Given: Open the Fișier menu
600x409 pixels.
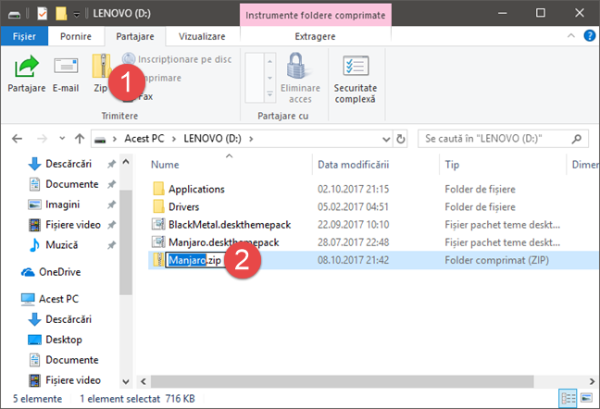Looking at the screenshot, I should [24, 36].
